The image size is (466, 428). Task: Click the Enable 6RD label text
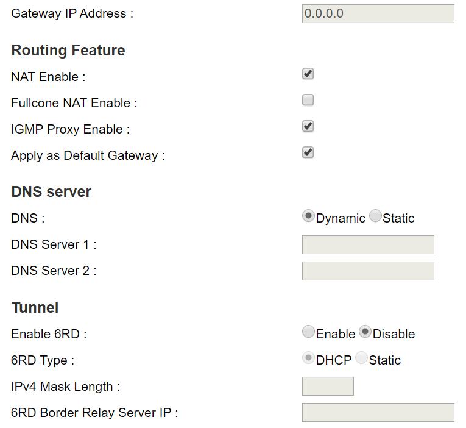[x=49, y=334]
